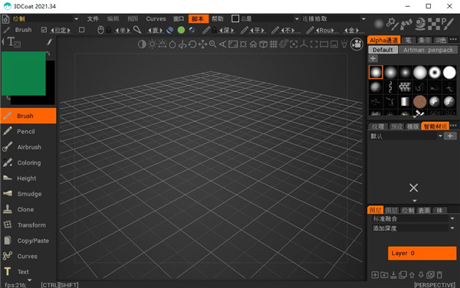The image size is (460, 288).
Task: Click the duplicate layer icon
Action: 402,275
